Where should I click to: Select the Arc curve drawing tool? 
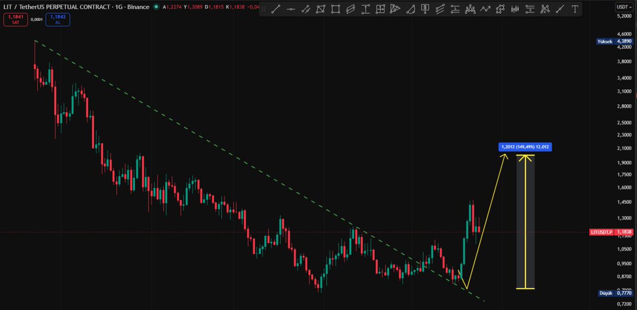[x=410, y=9]
